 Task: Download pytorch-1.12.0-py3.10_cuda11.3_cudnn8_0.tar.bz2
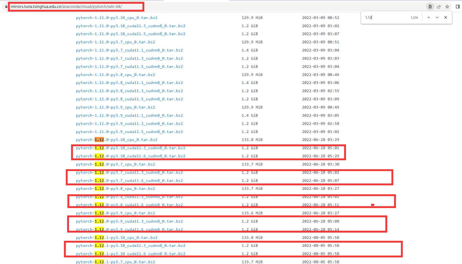click(131, 148)
